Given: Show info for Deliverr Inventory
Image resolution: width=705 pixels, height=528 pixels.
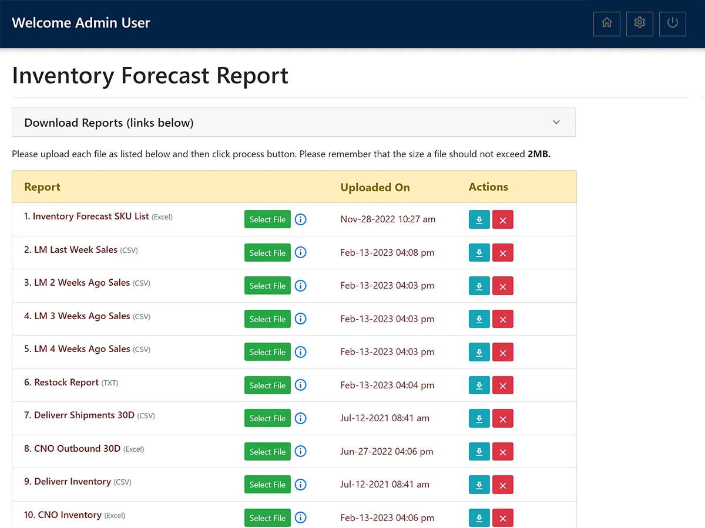Looking at the screenshot, I should (301, 485).
